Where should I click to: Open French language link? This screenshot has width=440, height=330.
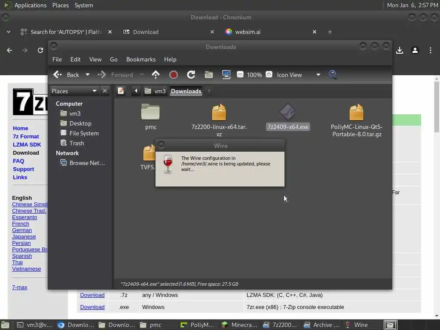click(21, 223)
